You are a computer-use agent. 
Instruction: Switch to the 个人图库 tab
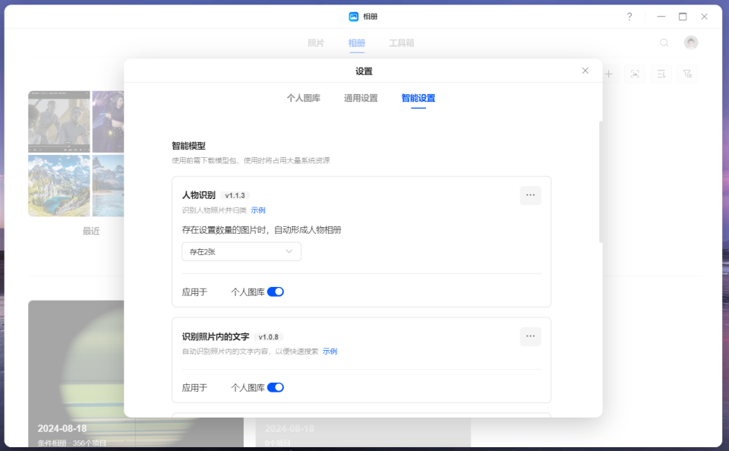tap(303, 98)
